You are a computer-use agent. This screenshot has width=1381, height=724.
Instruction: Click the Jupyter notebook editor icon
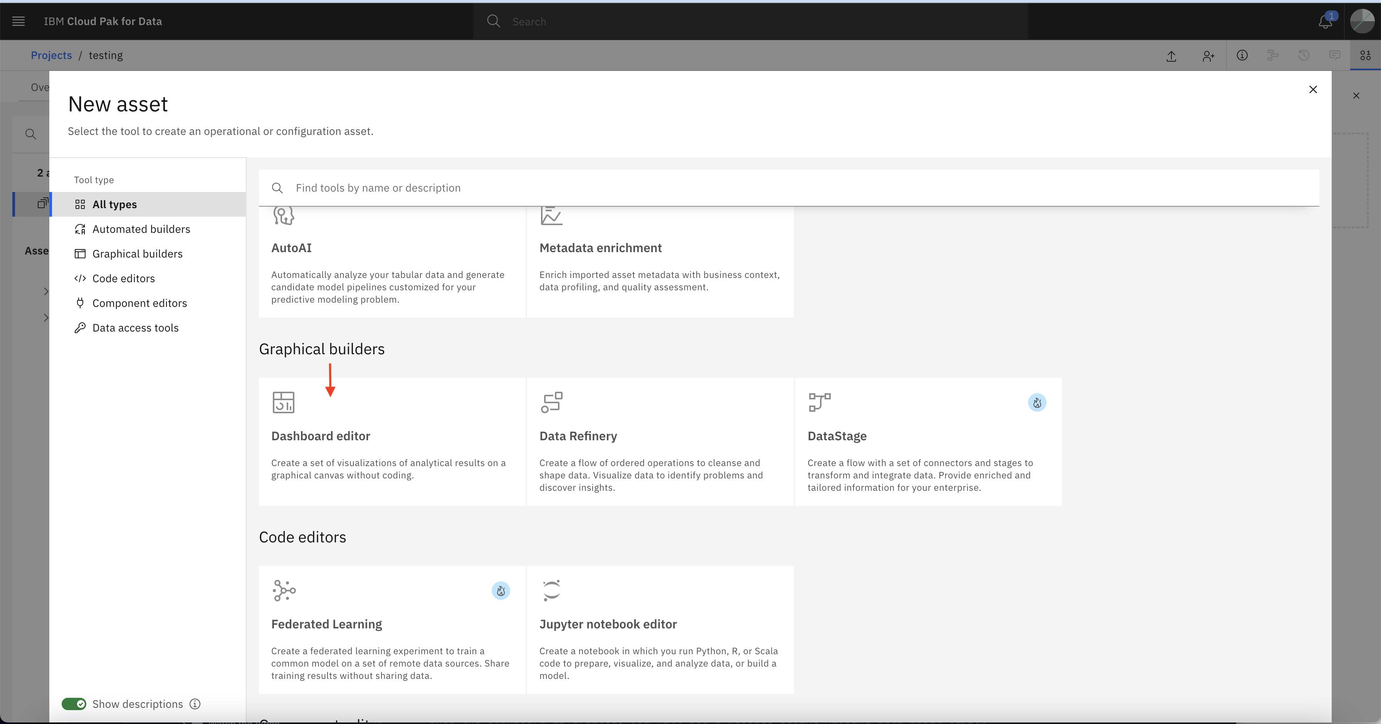pyautogui.click(x=552, y=591)
